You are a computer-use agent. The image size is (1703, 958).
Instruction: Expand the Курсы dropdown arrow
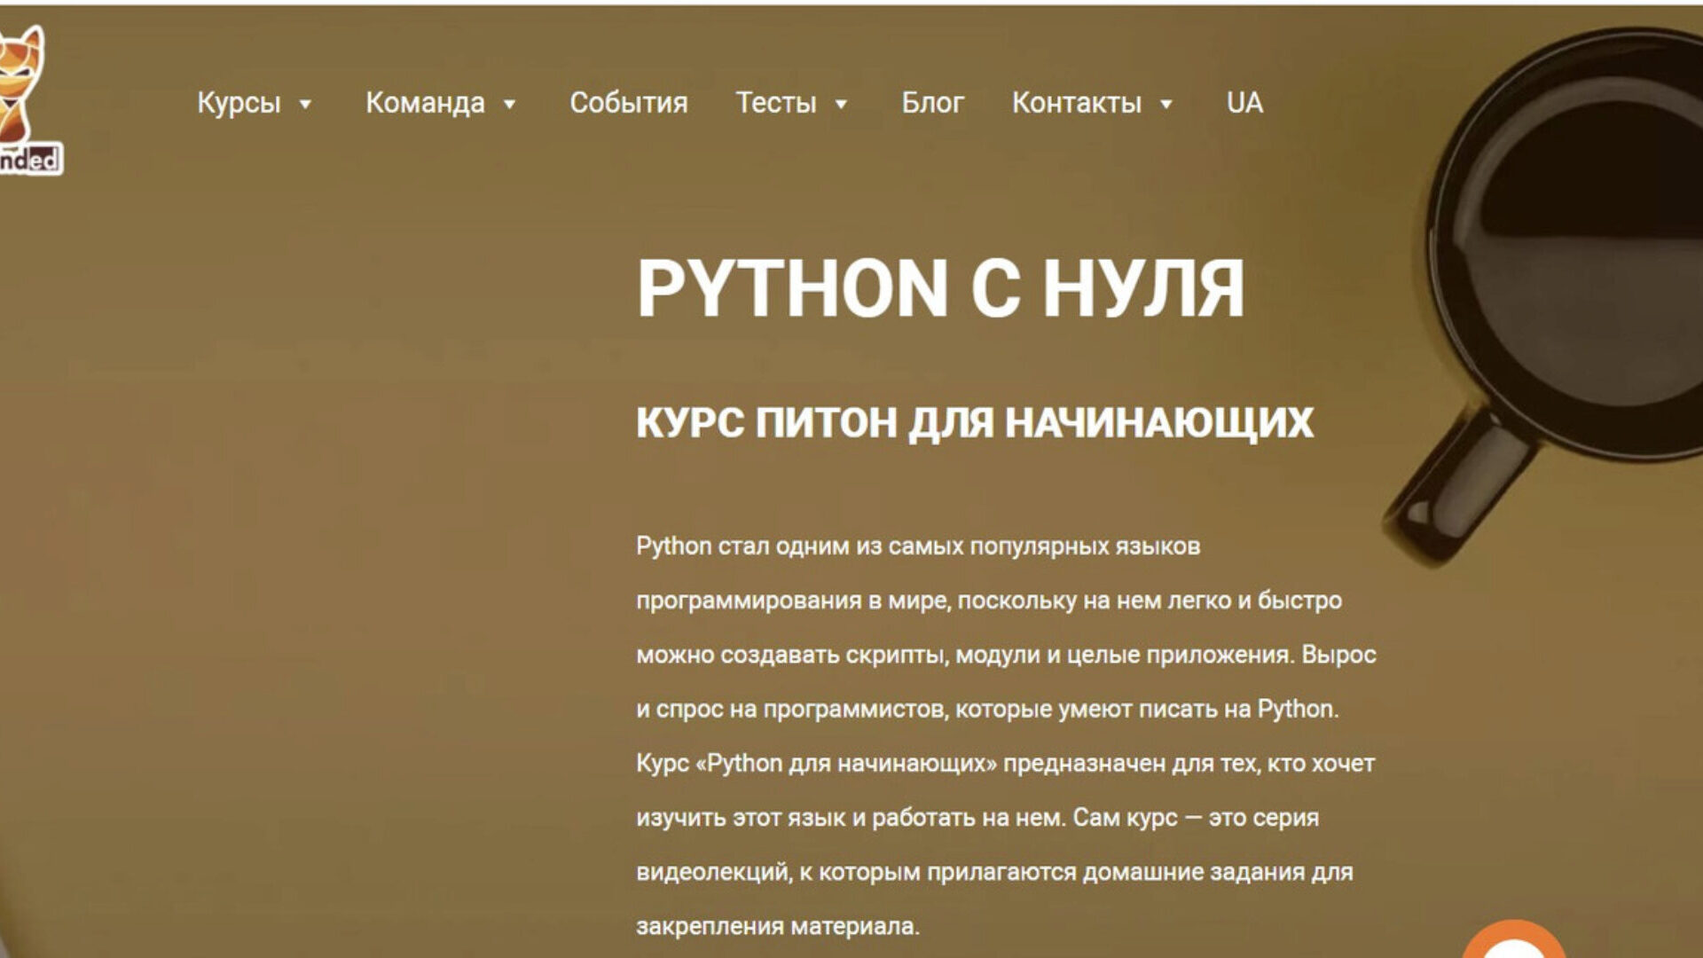click(x=305, y=105)
